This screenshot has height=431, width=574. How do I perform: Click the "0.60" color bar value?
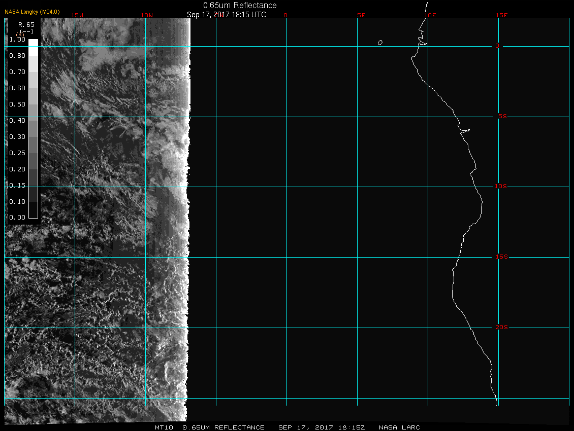pyautogui.click(x=17, y=88)
